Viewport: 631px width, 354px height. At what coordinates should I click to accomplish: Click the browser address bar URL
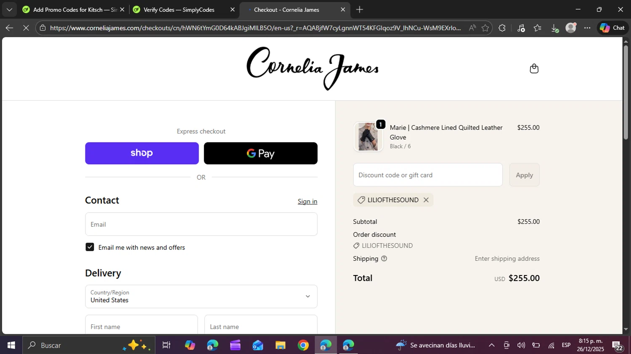(x=255, y=28)
